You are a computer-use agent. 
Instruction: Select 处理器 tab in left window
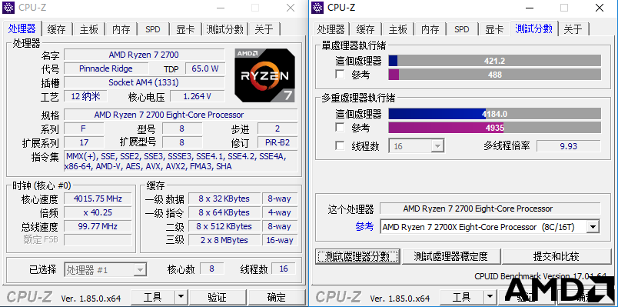point(22,28)
